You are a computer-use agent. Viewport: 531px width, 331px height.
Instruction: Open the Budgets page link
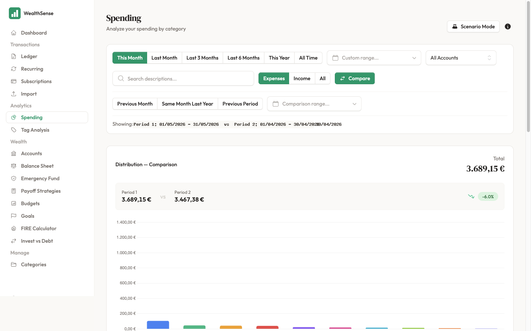pos(47,203)
